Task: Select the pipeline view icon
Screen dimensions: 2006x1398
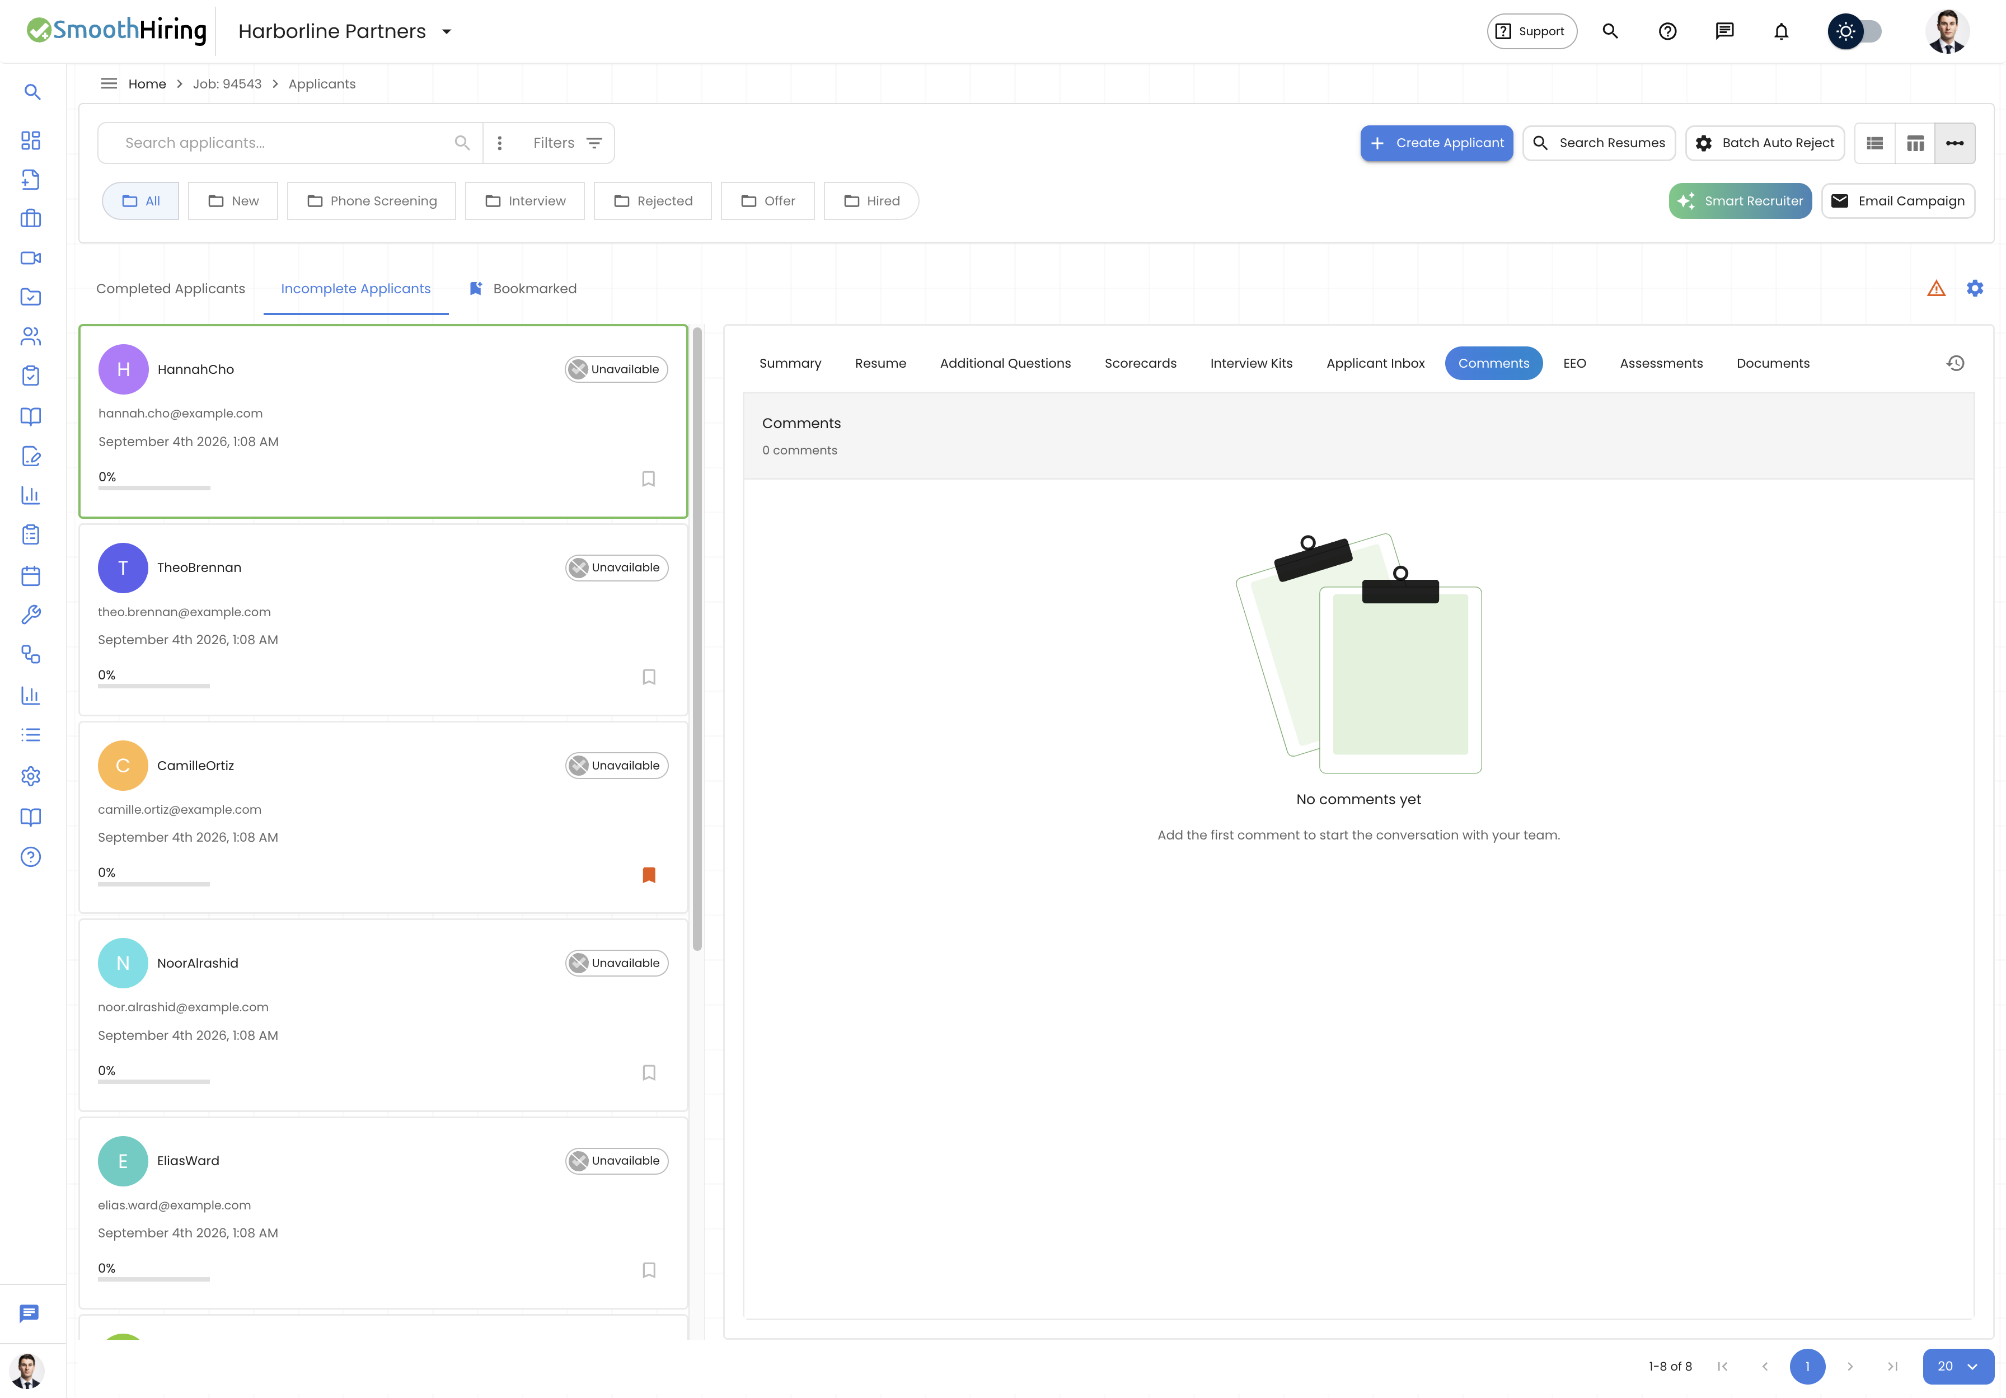Action: point(1955,143)
